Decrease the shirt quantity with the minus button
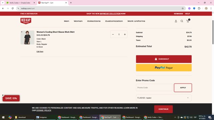Image resolution: width=214 pixels, height=120 pixels. tap(113, 35)
